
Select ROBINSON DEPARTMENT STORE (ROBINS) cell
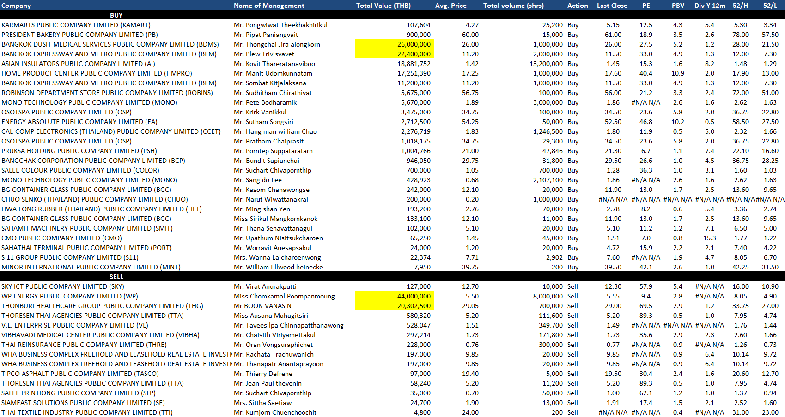107,93
